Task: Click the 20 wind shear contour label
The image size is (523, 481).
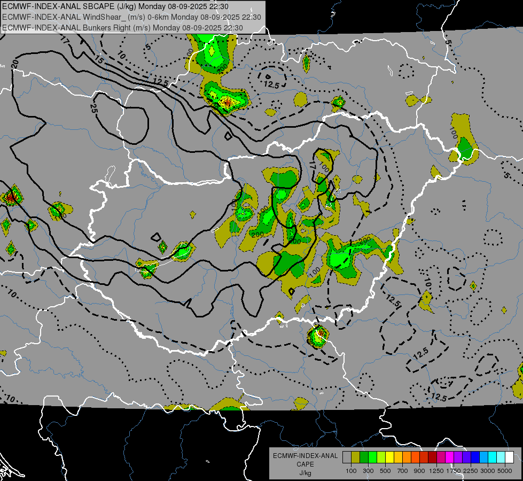Action: (x=14, y=65)
